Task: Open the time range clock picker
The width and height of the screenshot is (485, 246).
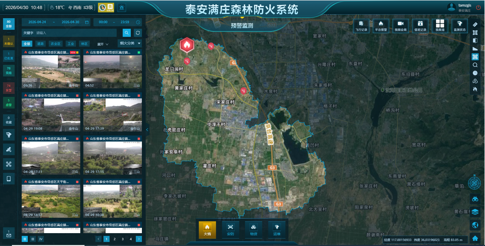Action: point(138,22)
